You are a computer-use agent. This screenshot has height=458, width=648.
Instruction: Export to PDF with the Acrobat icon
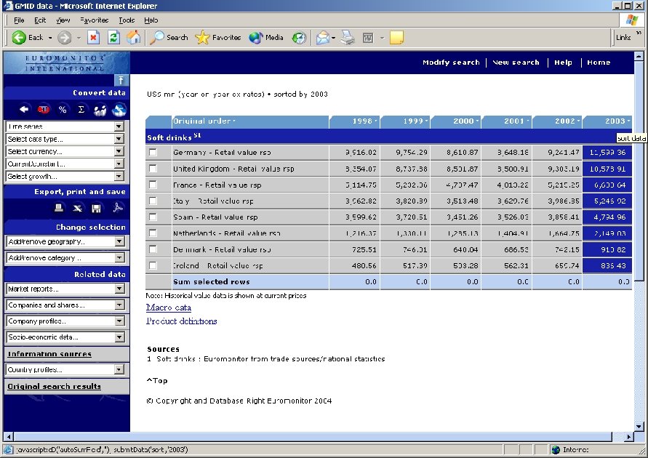point(118,208)
